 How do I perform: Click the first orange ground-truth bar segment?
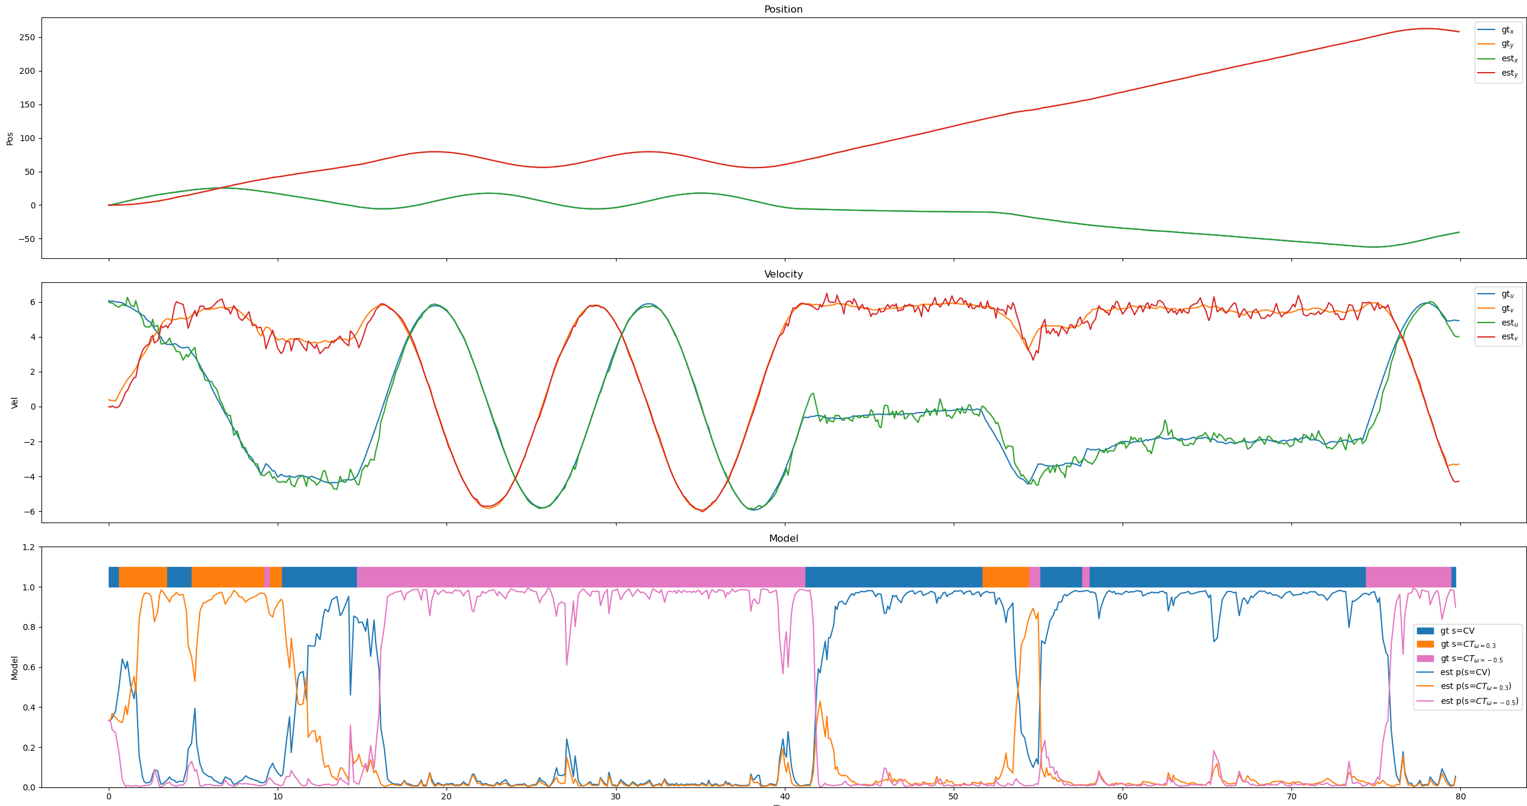pyautogui.click(x=142, y=577)
